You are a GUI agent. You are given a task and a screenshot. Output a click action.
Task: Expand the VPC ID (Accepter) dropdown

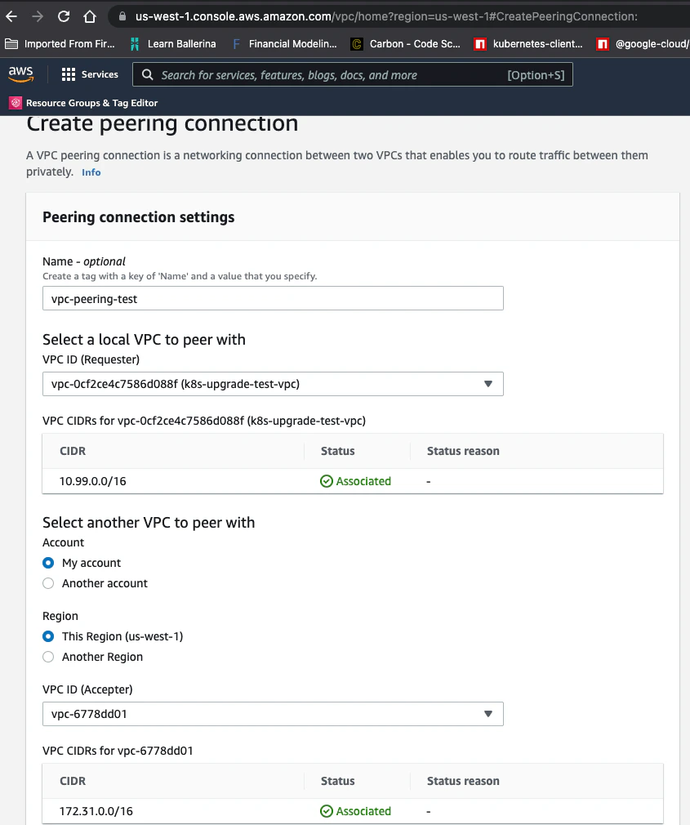coord(273,714)
